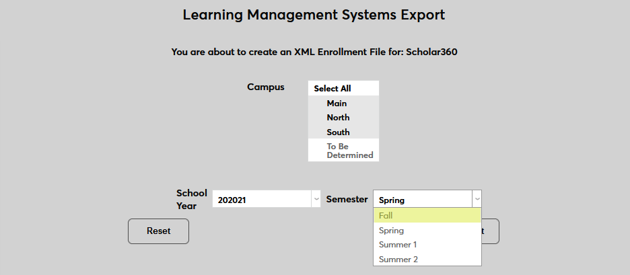Click the XML Enrollment File description text
The image size is (630, 275).
(x=314, y=52)
